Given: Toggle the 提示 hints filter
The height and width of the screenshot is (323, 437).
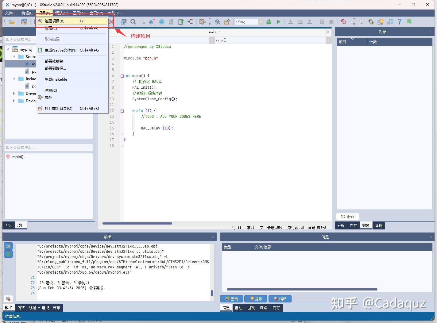Looking at the screenshot, I should tap(256, 299).
